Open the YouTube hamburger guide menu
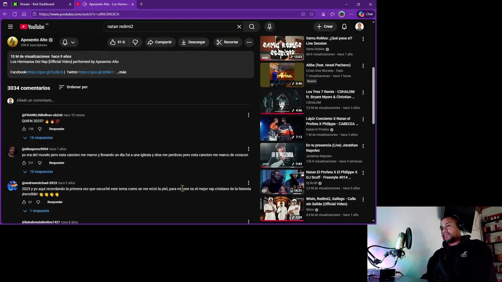Screen dimensions: 502x282 point(11,27)
